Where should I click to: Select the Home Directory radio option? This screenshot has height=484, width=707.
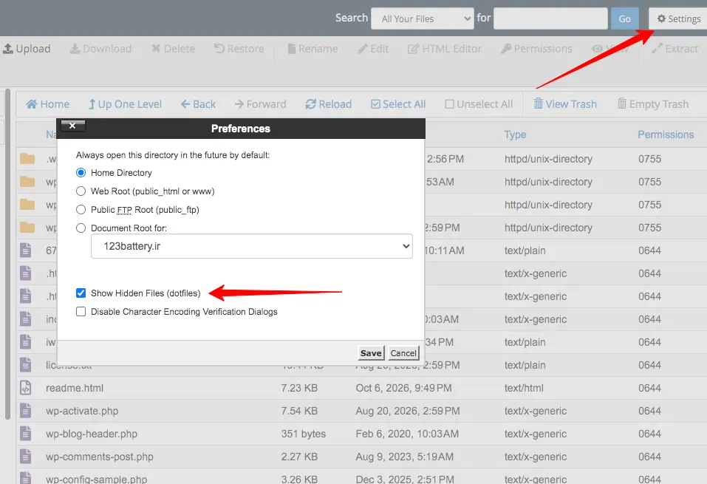click(81, 173)
